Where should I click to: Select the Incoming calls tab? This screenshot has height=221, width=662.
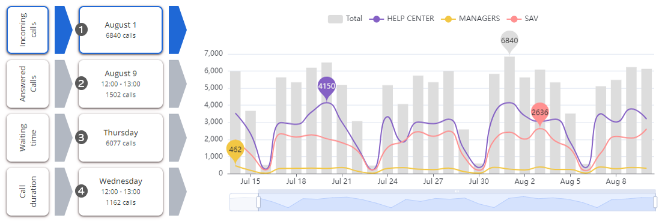coord(28,30)
